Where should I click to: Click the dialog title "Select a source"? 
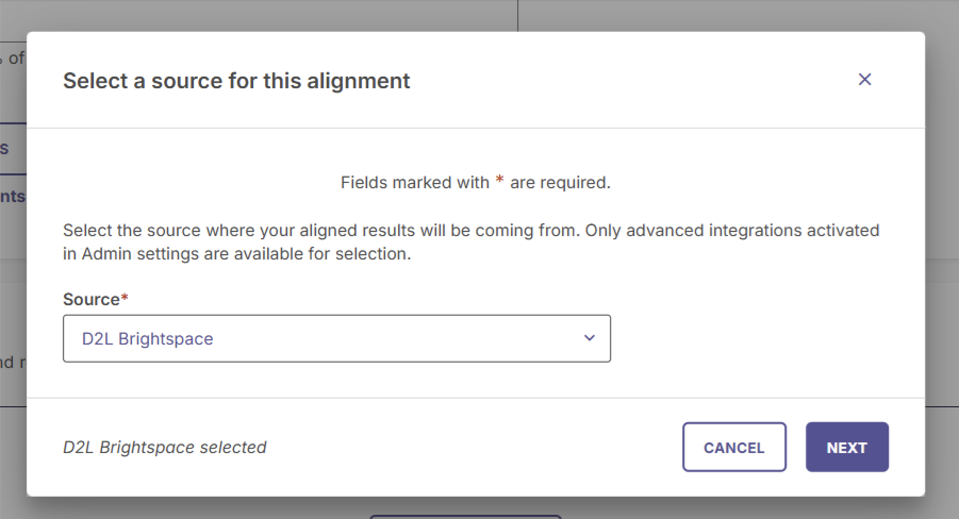[236, 81]
